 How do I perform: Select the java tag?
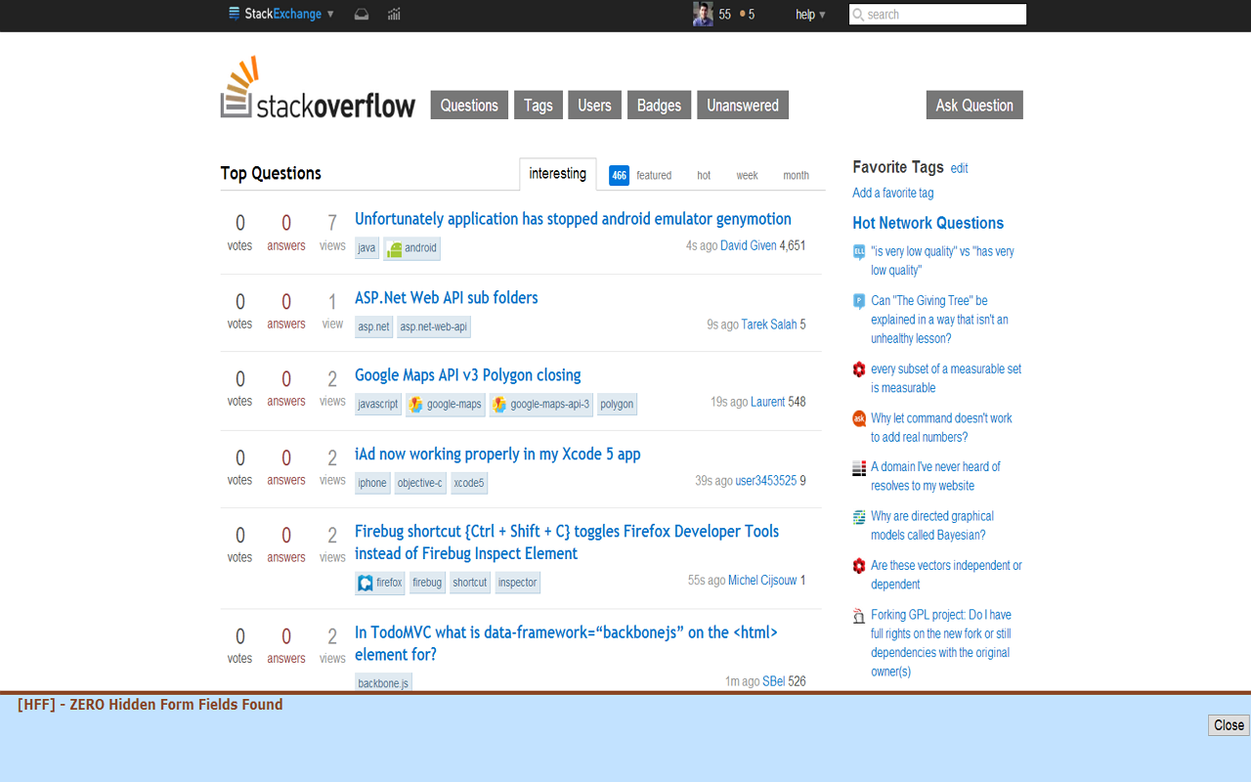click(x=367, y=248)
